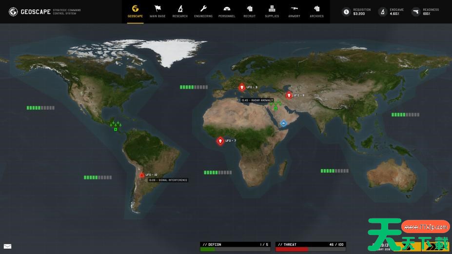This screenshot has width=452, height=254.
Task: Switch to the Research tab
Action: 180,11
